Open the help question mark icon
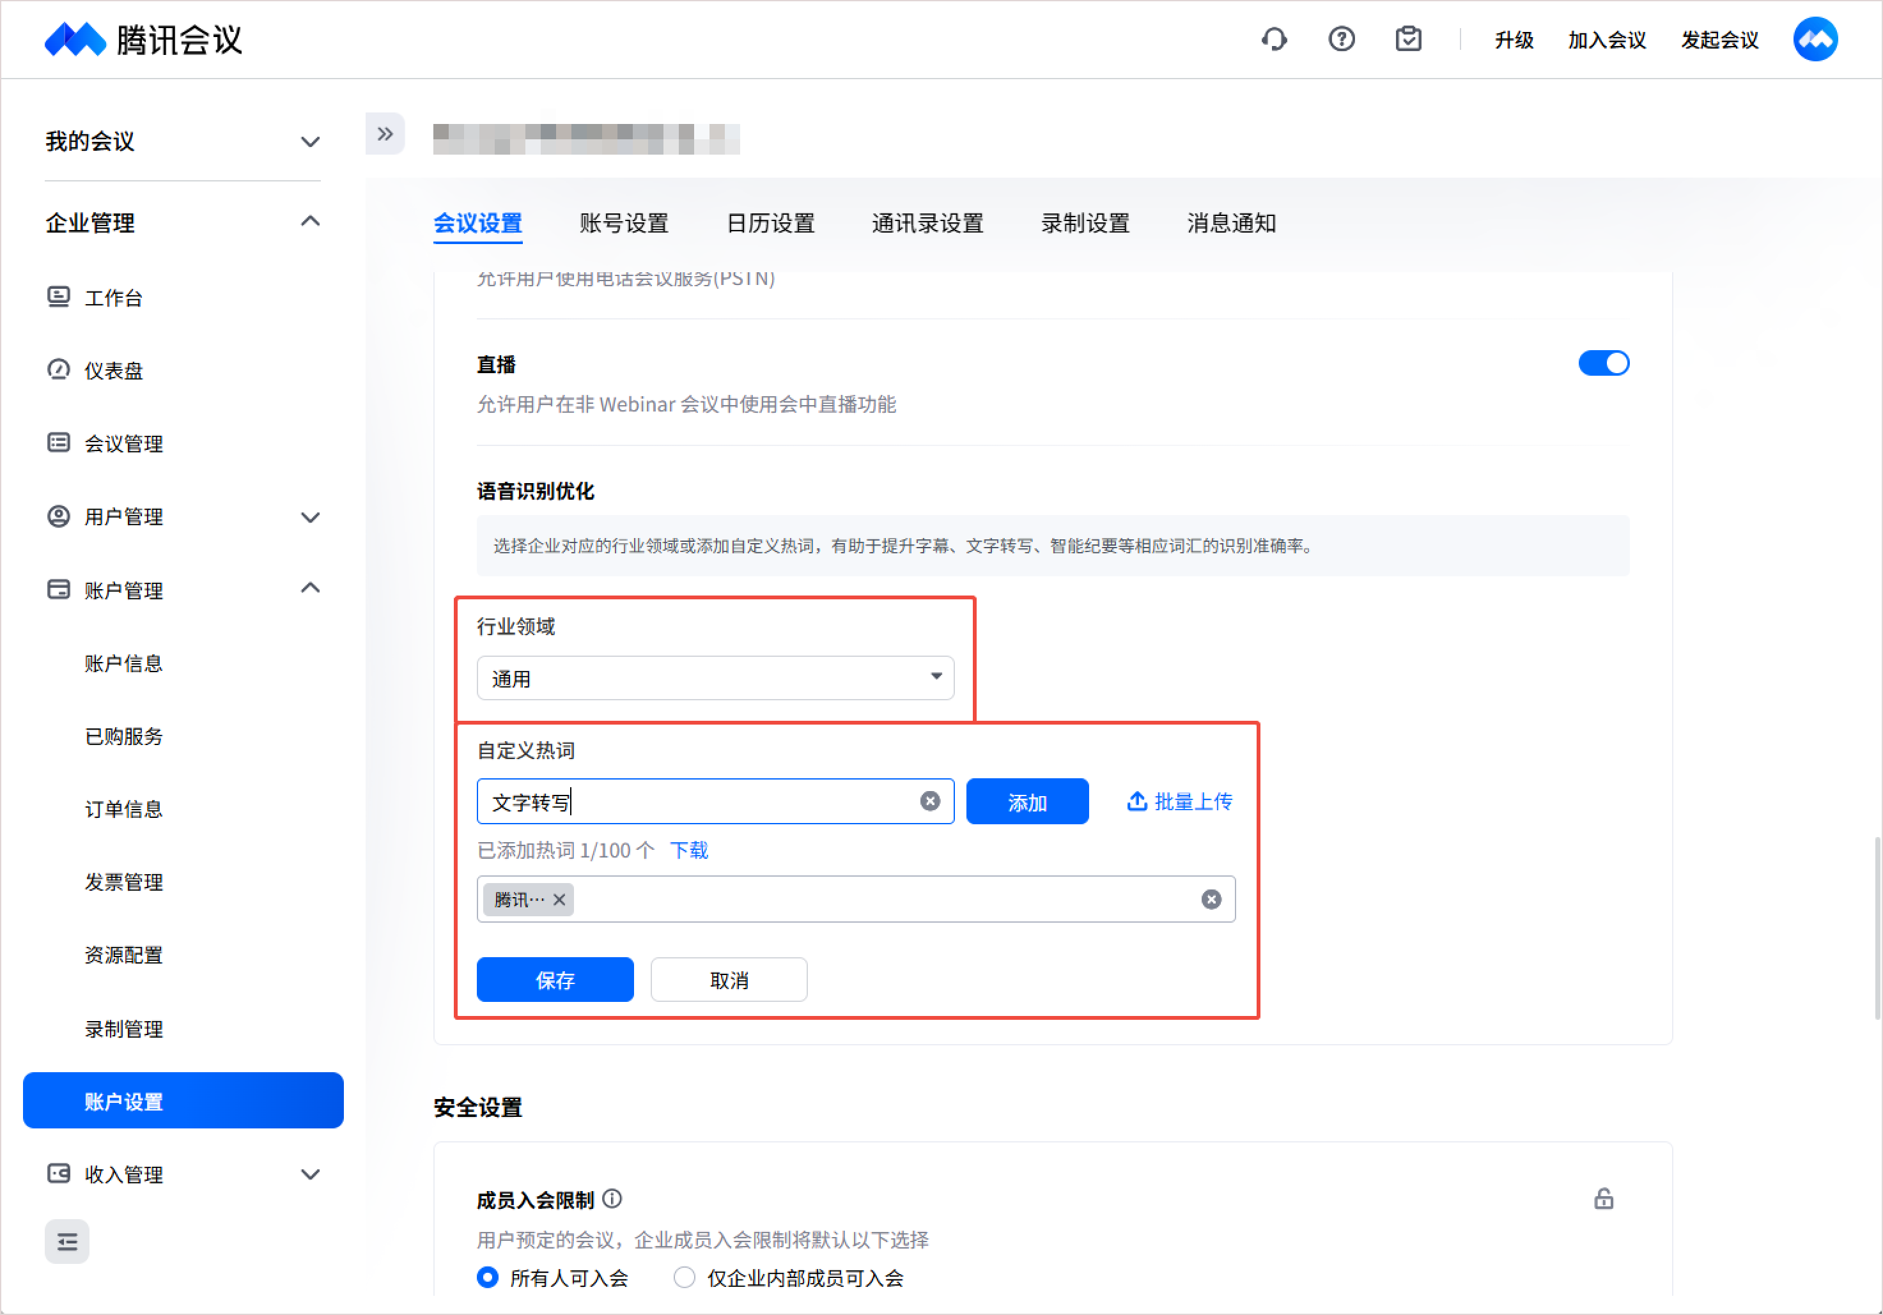Viewport: 1883px width, 1315px height. (x=1341, y=40)
